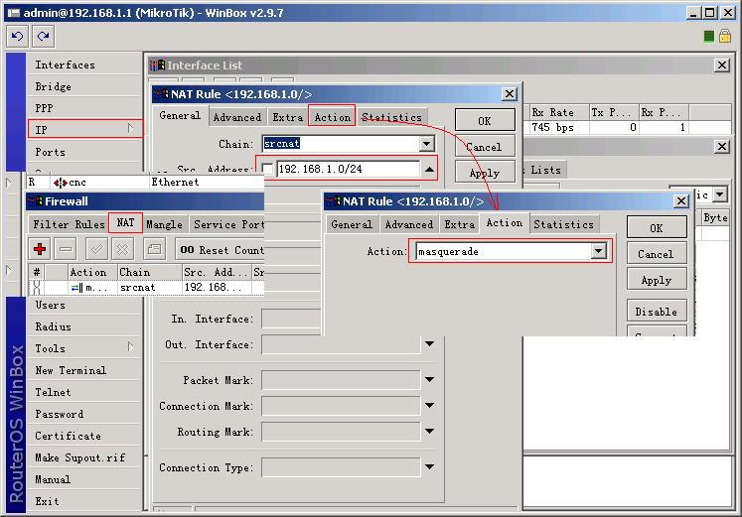Click the Undo arrow in WinBox toolbar
This screenshot has height=517, width=742.
pyautogui.click(x=18, y=37)
